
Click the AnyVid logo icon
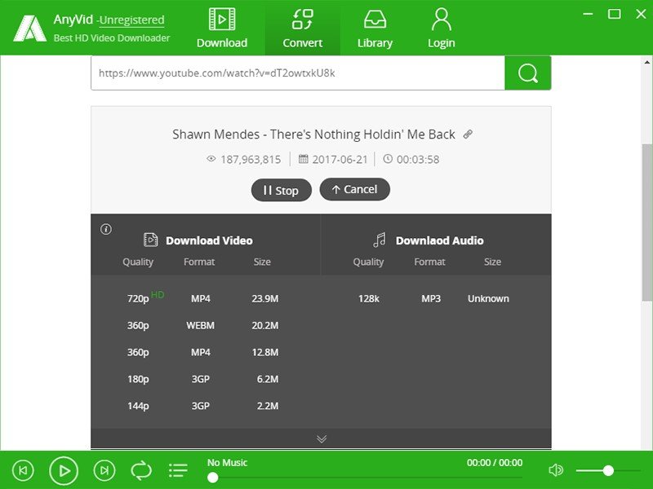tap(29, 29)
